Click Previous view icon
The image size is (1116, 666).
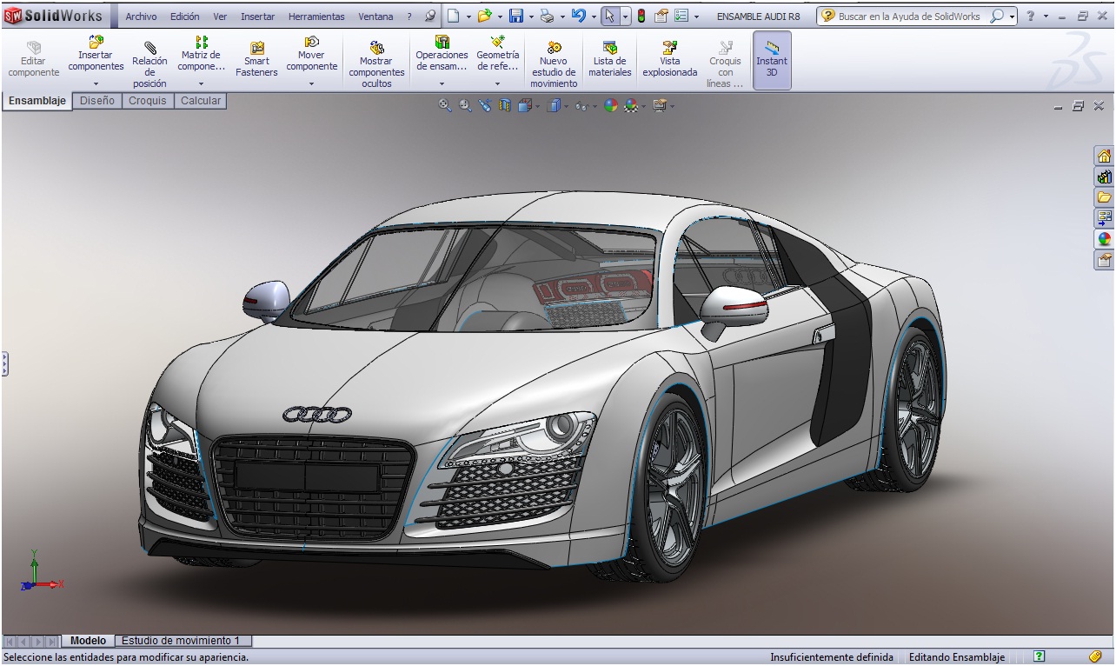pos(485,105)
